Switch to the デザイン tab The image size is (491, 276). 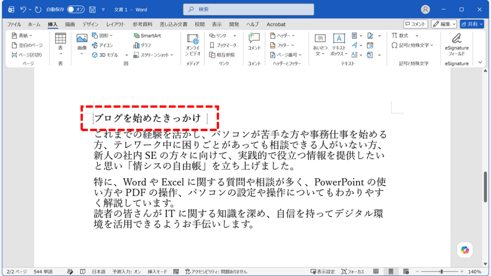[x=90, y=24]
